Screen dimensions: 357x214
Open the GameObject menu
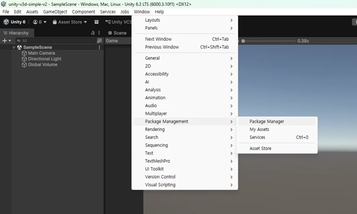pyautogui.click(x=55, y=12)
